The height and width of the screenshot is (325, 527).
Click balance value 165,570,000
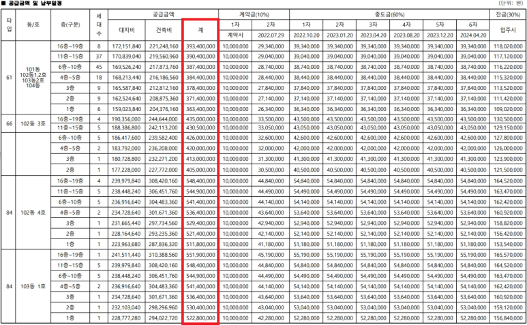(508, 255)
